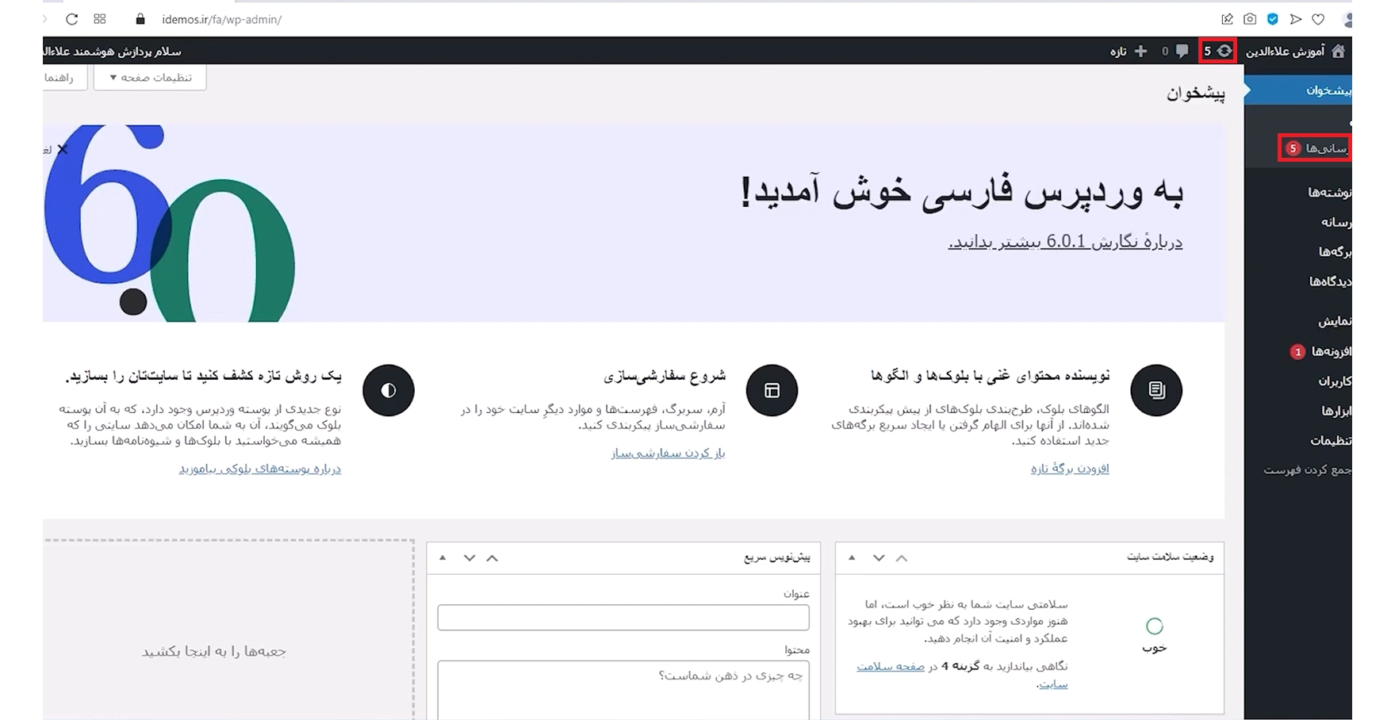Click the heart bookmark icon
This screenshot has width=1395, height=720.
coord(1318,19)
